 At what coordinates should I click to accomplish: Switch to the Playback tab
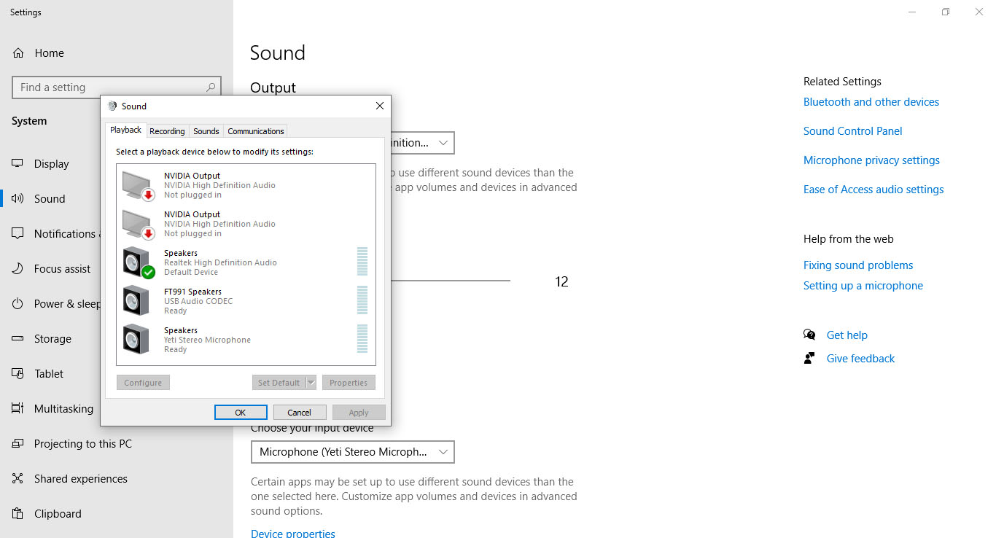(125, 130)
